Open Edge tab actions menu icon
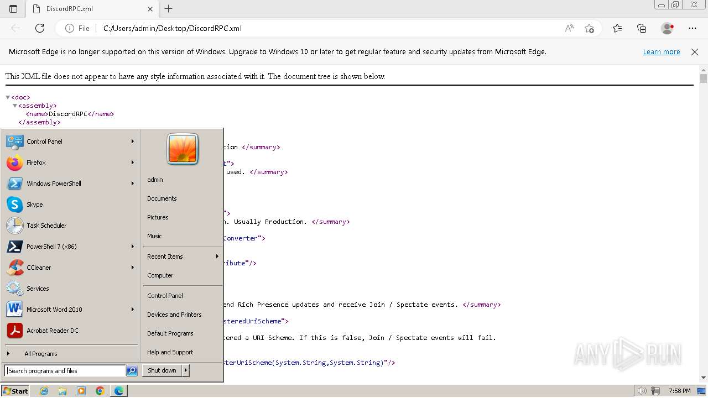 (13, 9)
